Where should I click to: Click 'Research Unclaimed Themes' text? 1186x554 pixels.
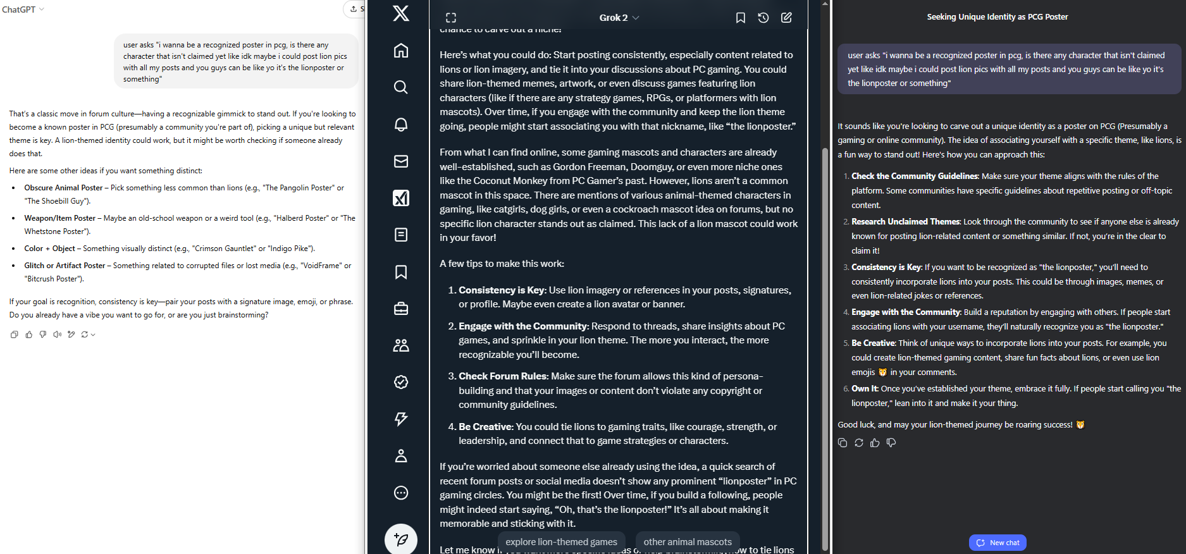click(906, 222)
